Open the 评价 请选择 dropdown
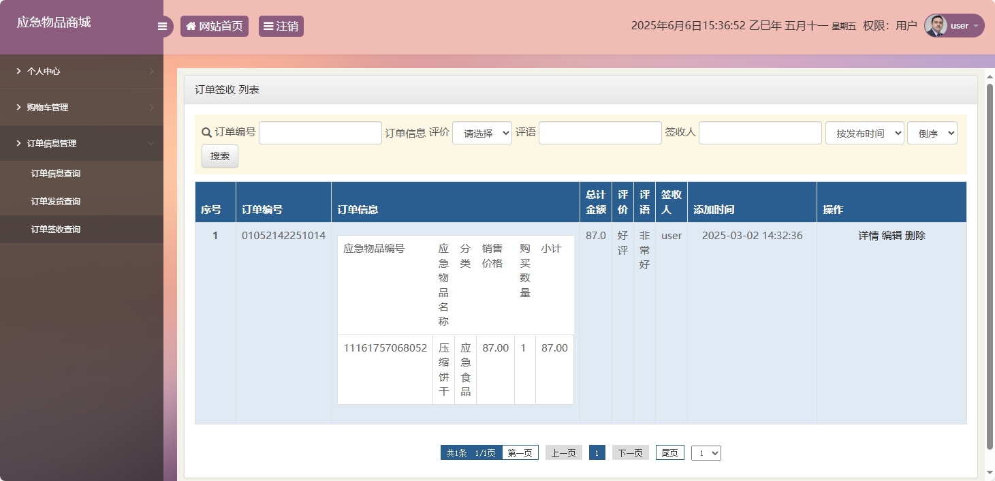995x481 pixels. 481,134
